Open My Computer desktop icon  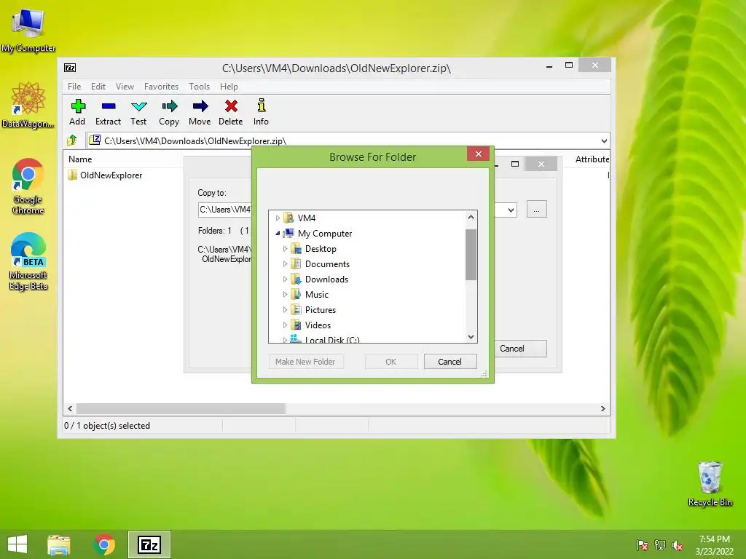28,30
